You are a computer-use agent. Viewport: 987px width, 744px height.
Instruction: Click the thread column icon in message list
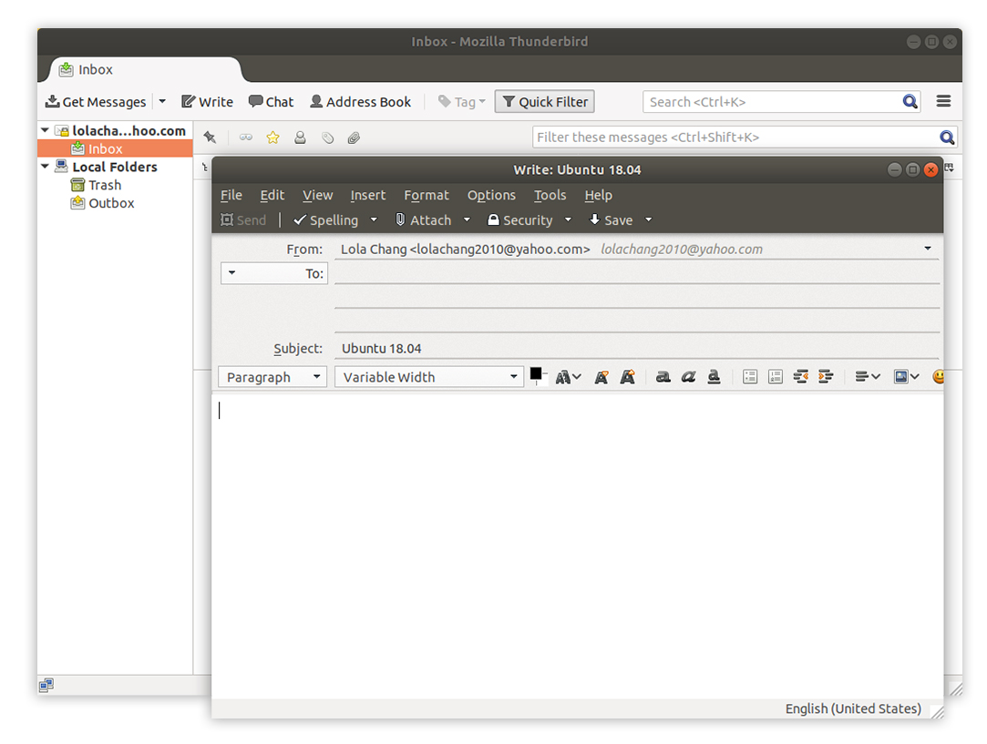point(204,168)
